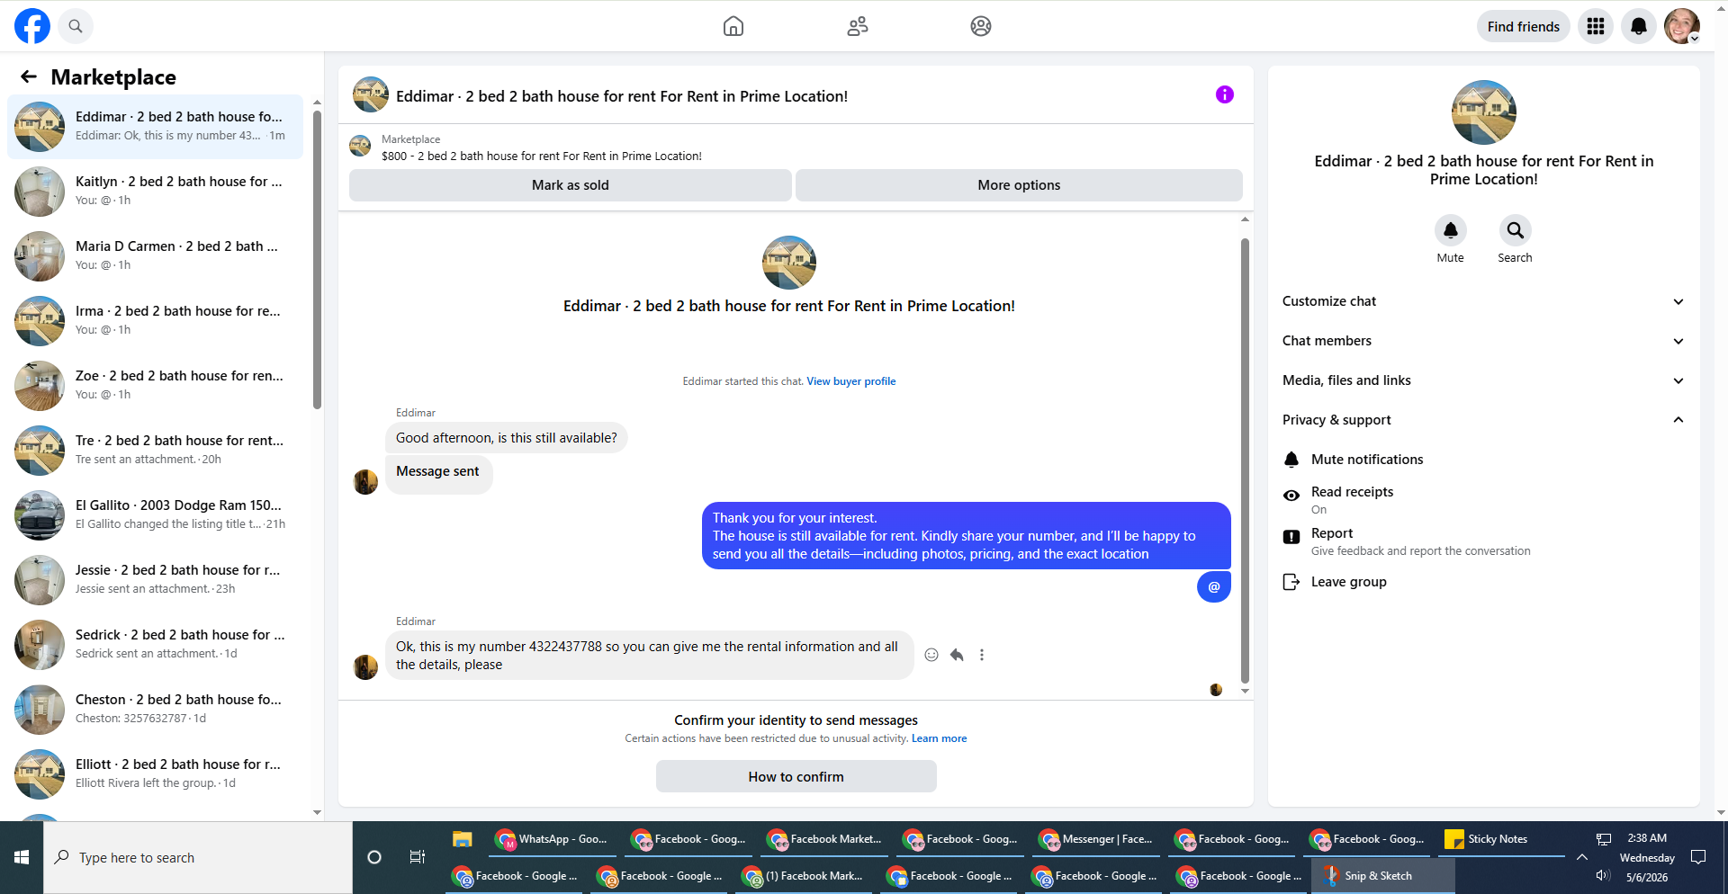Switch to the WhatsApp Chrome taskbar window
Image resolution: width=1728 pixels, height=894 pixels.
click(x=552, y=839)
